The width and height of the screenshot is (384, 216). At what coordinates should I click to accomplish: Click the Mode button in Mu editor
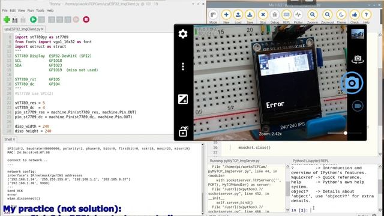point(213,17)
